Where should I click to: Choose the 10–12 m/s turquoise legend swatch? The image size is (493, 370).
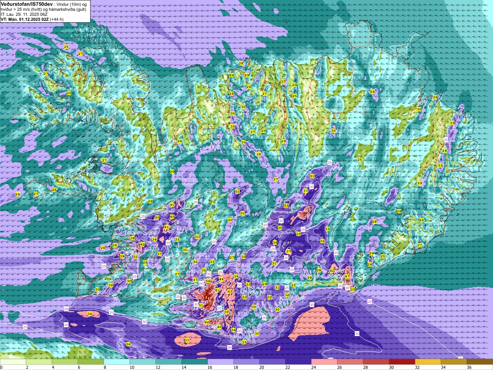pyautogui.click(x=143, y=362)
